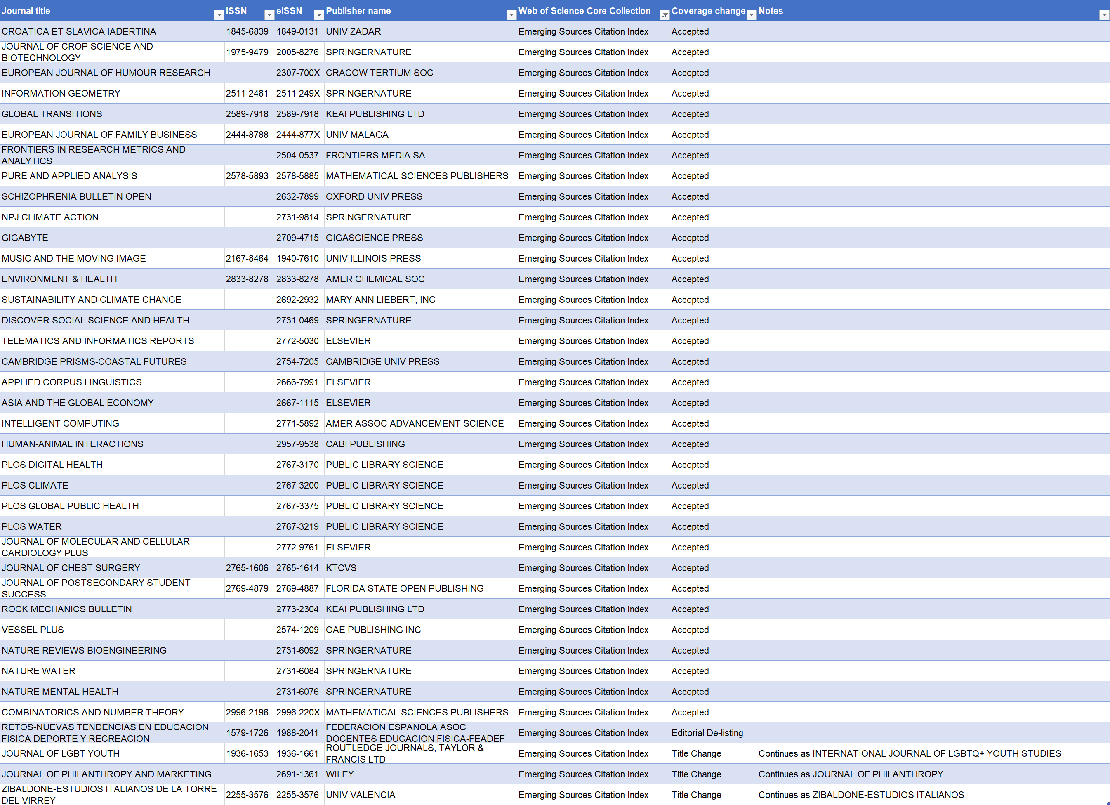The height and width of the screenshot is (805, 1110).
Task: Select the SUSTAINABILITY AND CLIMATE CHANGE cell
Action: point(112,299)
